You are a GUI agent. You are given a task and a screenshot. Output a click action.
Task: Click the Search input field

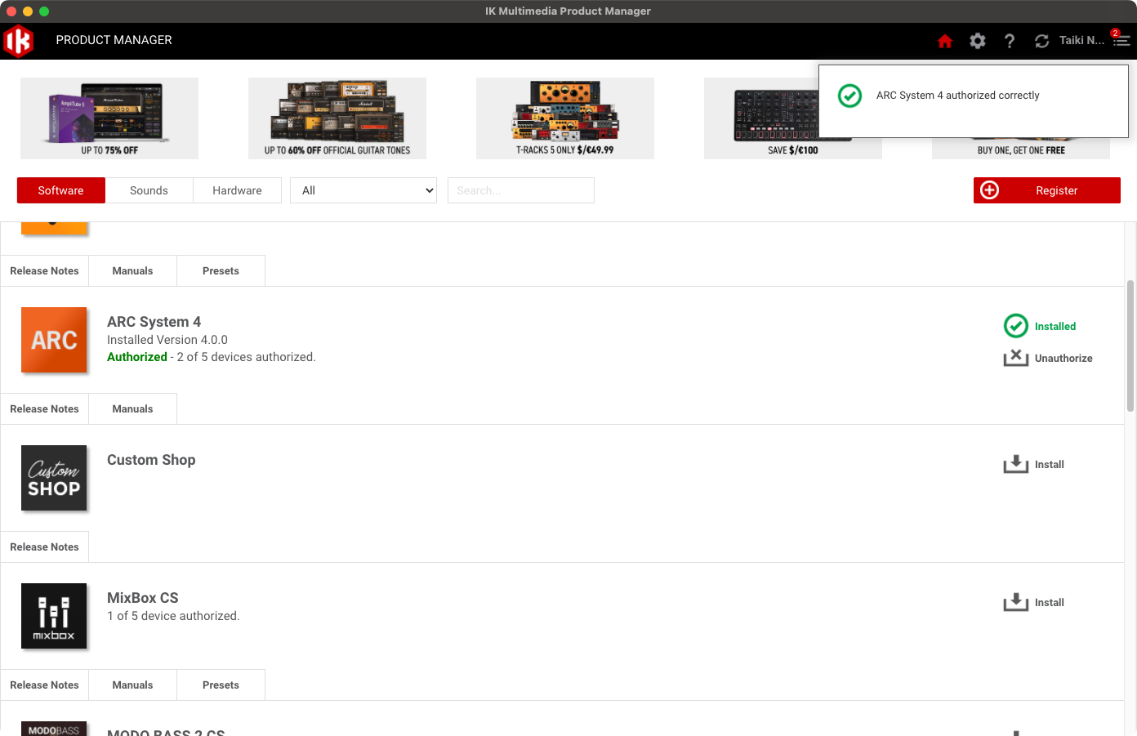(x=521, y=190)
